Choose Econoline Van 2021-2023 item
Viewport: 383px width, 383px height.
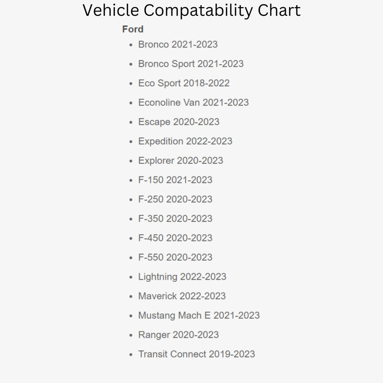(x=193, y=102)
